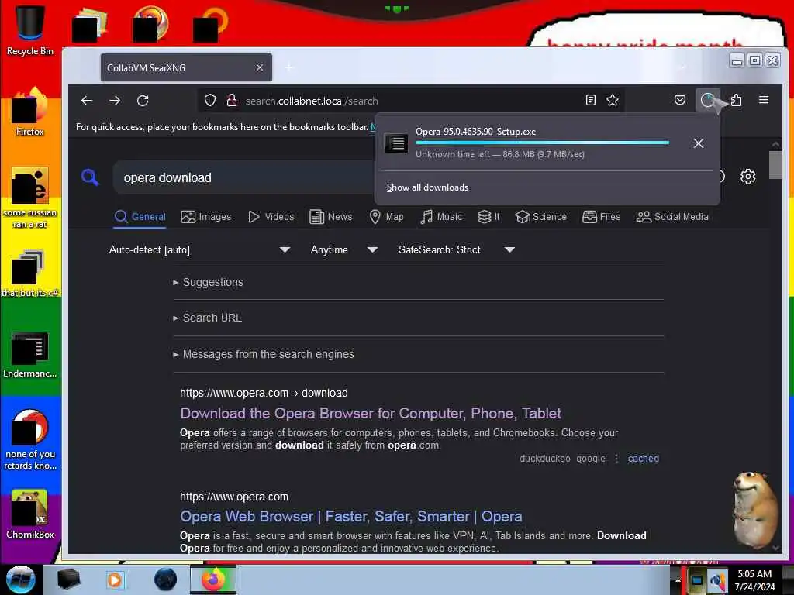Open the Firefox desktop shortcut
Screen dimensions: 794x595
(29, 112)
